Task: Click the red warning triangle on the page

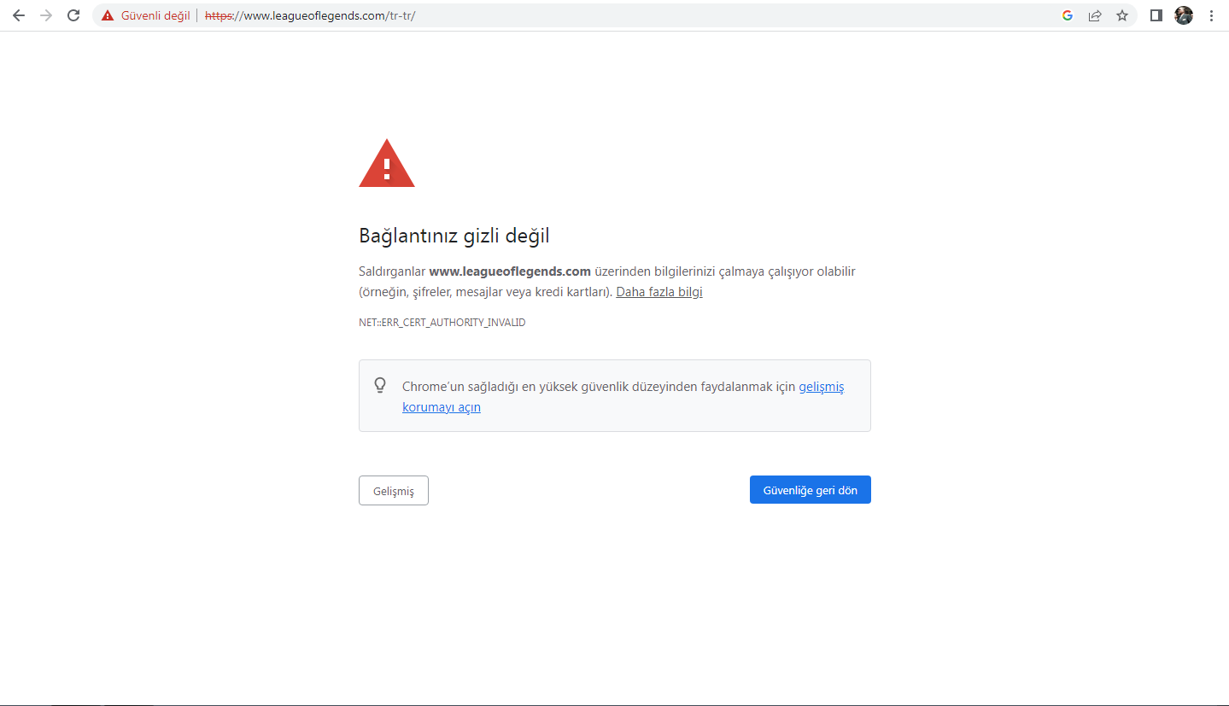Action: pyautogui.click(x=387, y=163)
